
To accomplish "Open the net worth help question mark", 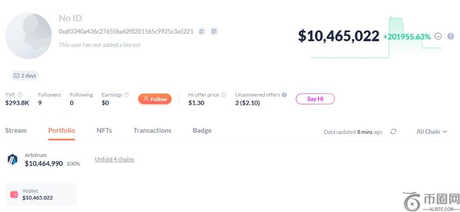I will (450, 36).
